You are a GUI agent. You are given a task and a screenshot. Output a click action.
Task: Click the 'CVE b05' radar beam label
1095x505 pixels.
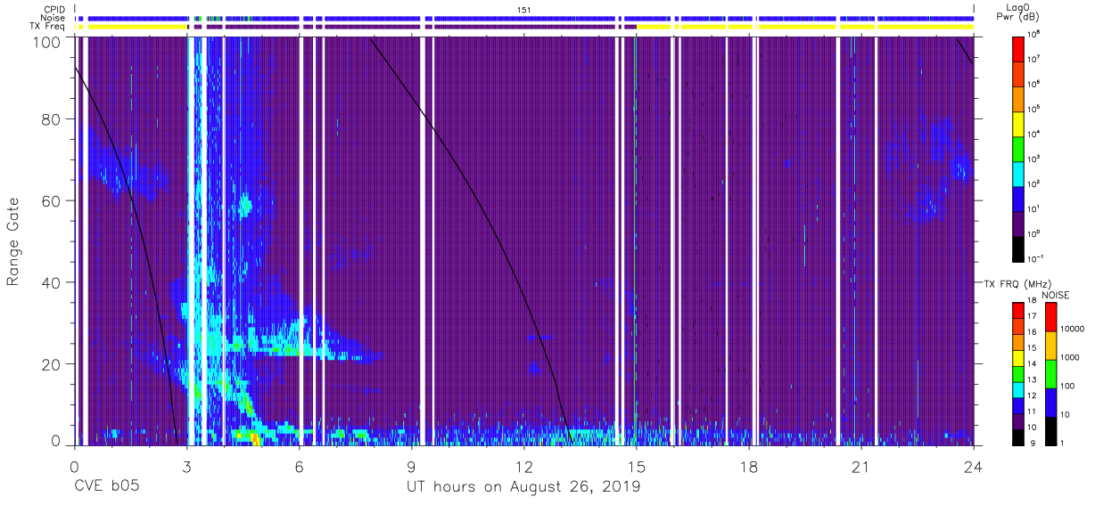pyautogui.click(x=106, y=487)
